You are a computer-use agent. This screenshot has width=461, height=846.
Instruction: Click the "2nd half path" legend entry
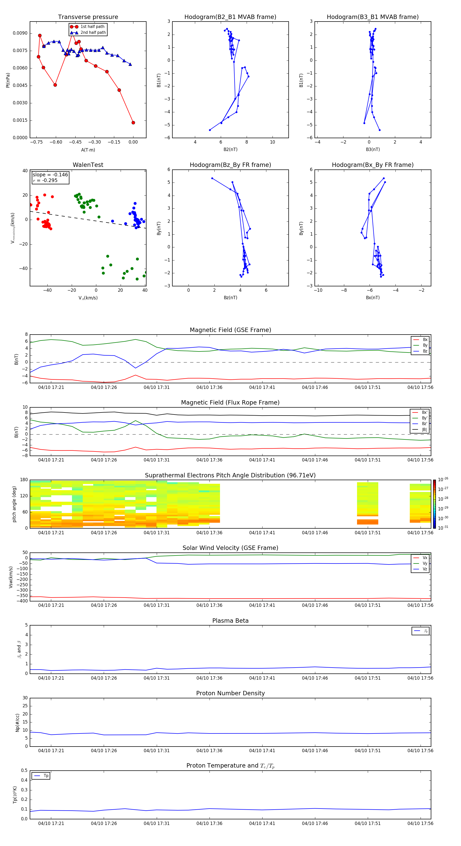(88, 33)
